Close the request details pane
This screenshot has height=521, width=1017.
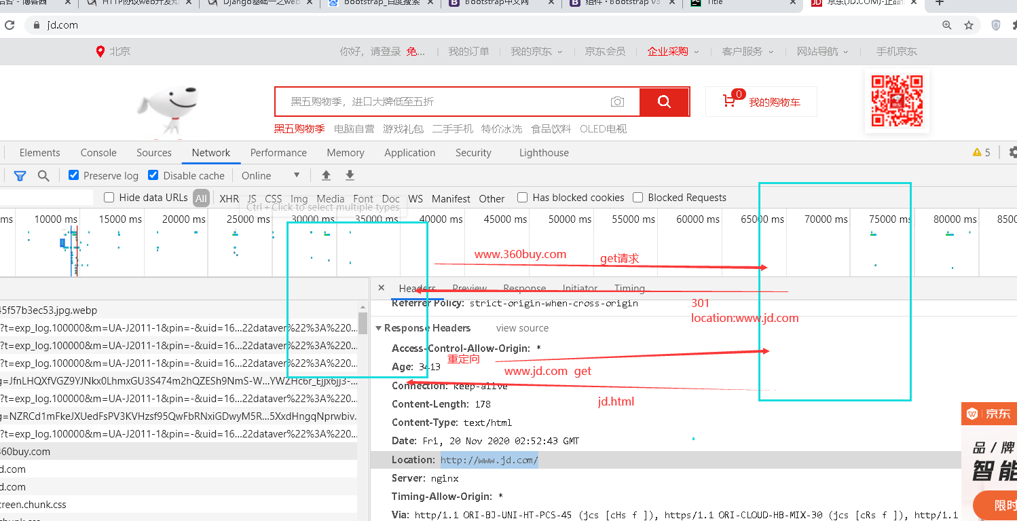pyautogui.click(x=381, y=288)
